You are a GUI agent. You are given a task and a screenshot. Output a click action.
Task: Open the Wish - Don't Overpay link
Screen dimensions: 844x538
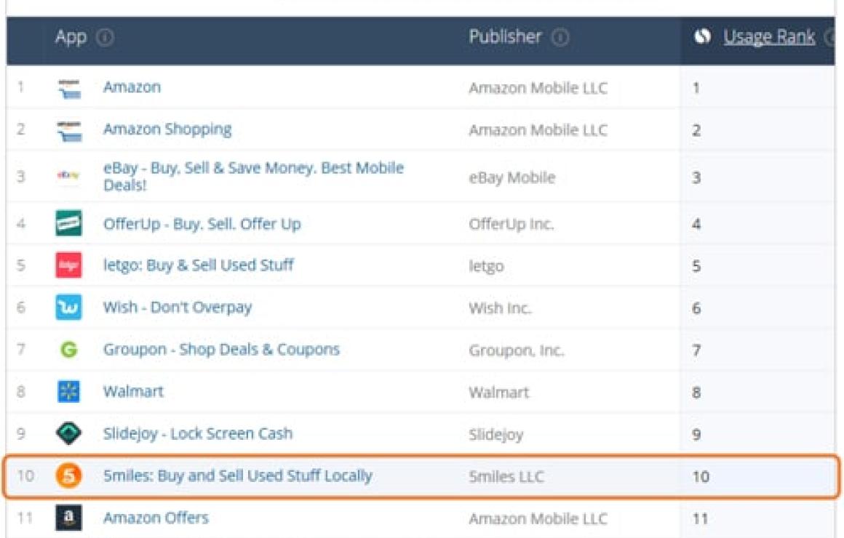tap(177, 307)
